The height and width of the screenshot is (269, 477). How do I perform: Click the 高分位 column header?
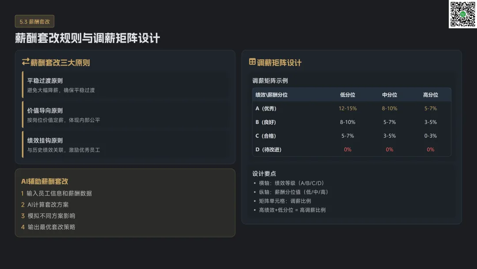(x=431, y=95)
